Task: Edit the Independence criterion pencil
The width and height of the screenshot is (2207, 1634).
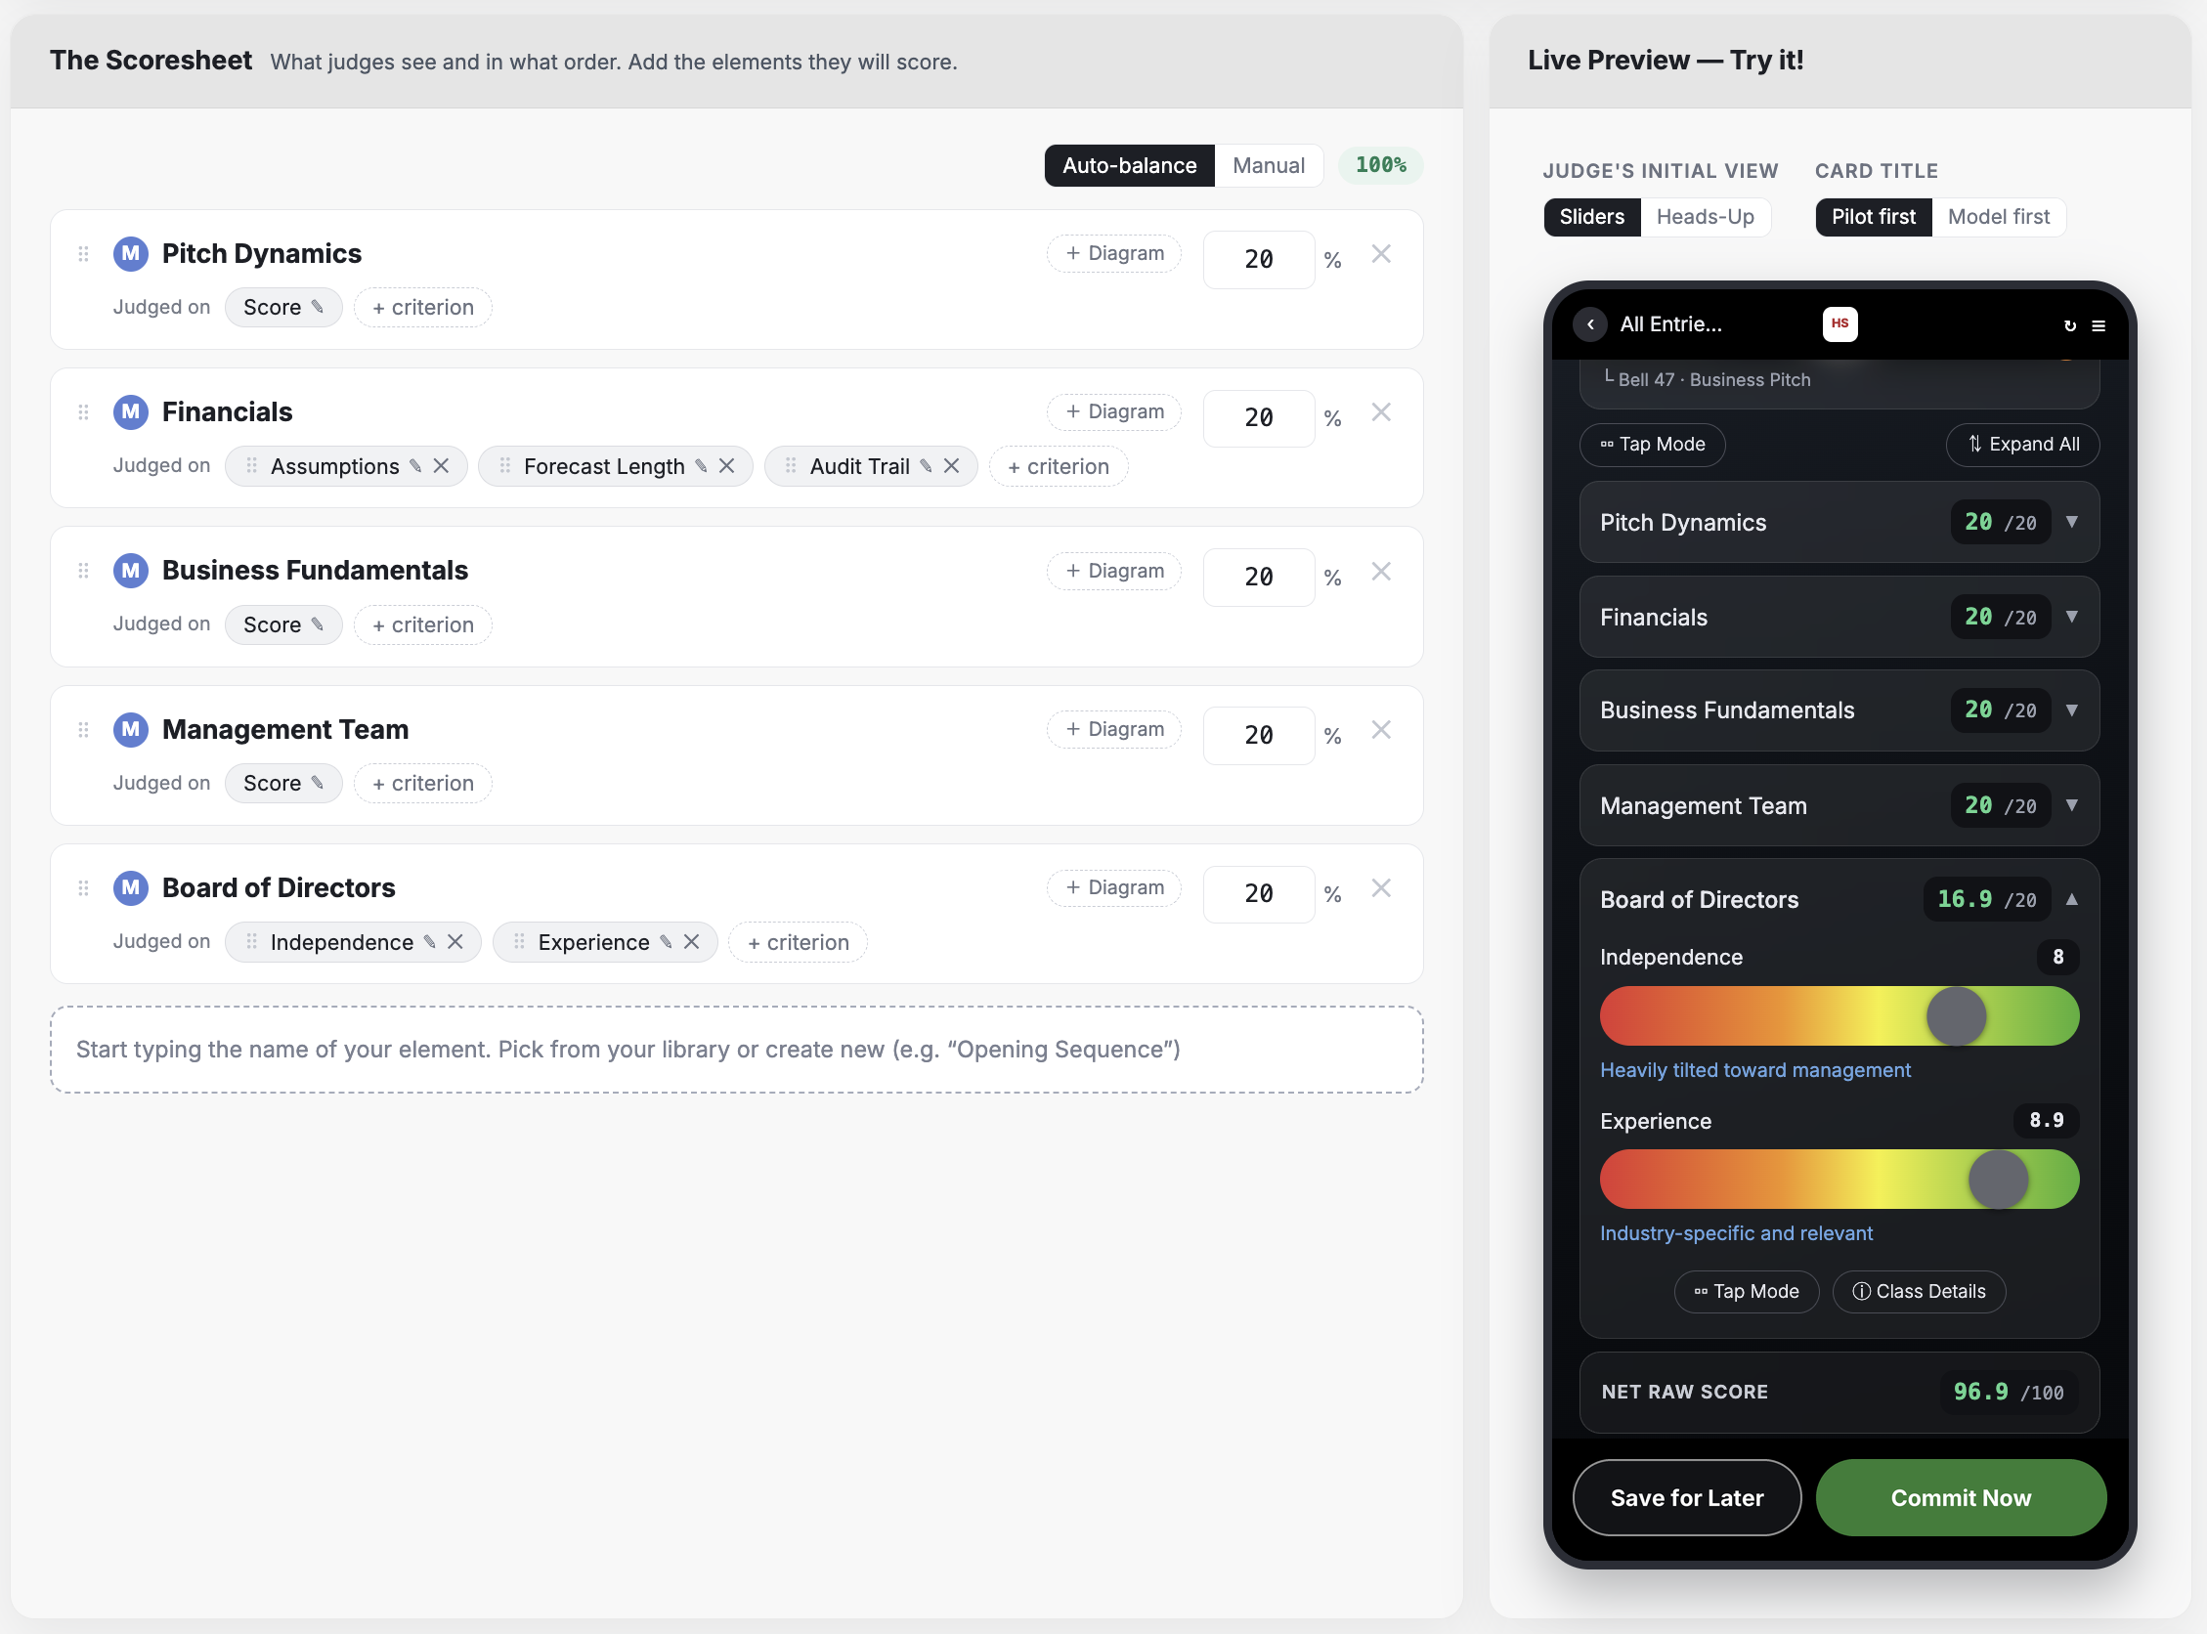Action: [x=429, y=942]
